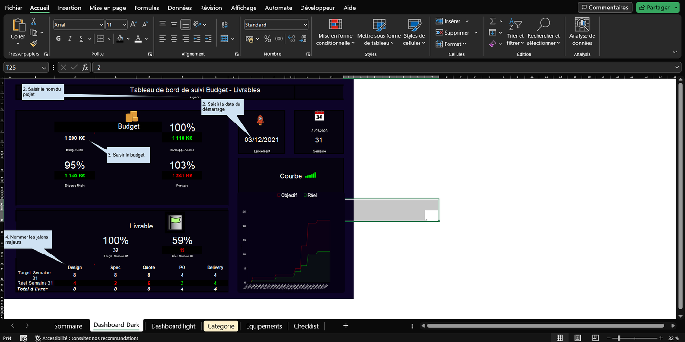Screen dimensions: 685x342
Task: Open the Standard number format dropdown
Action: pos(305,25)
